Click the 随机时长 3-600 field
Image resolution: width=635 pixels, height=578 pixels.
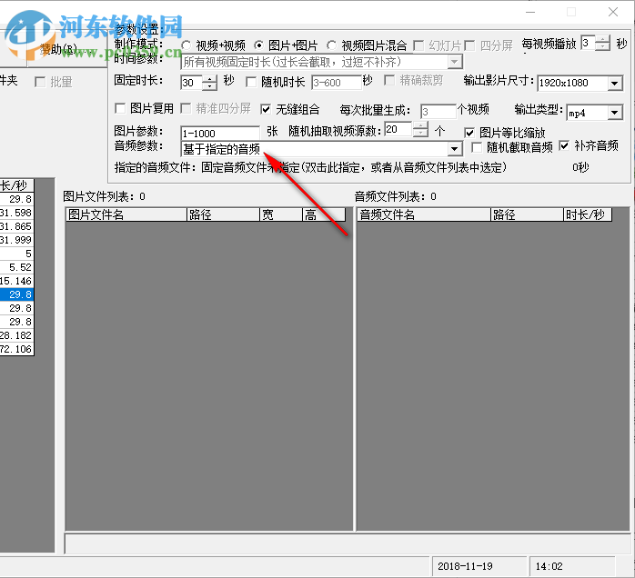click(x=336, y=83)
